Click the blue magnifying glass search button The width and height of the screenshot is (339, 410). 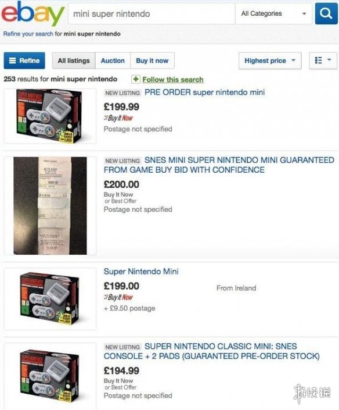tap(326, 13)
